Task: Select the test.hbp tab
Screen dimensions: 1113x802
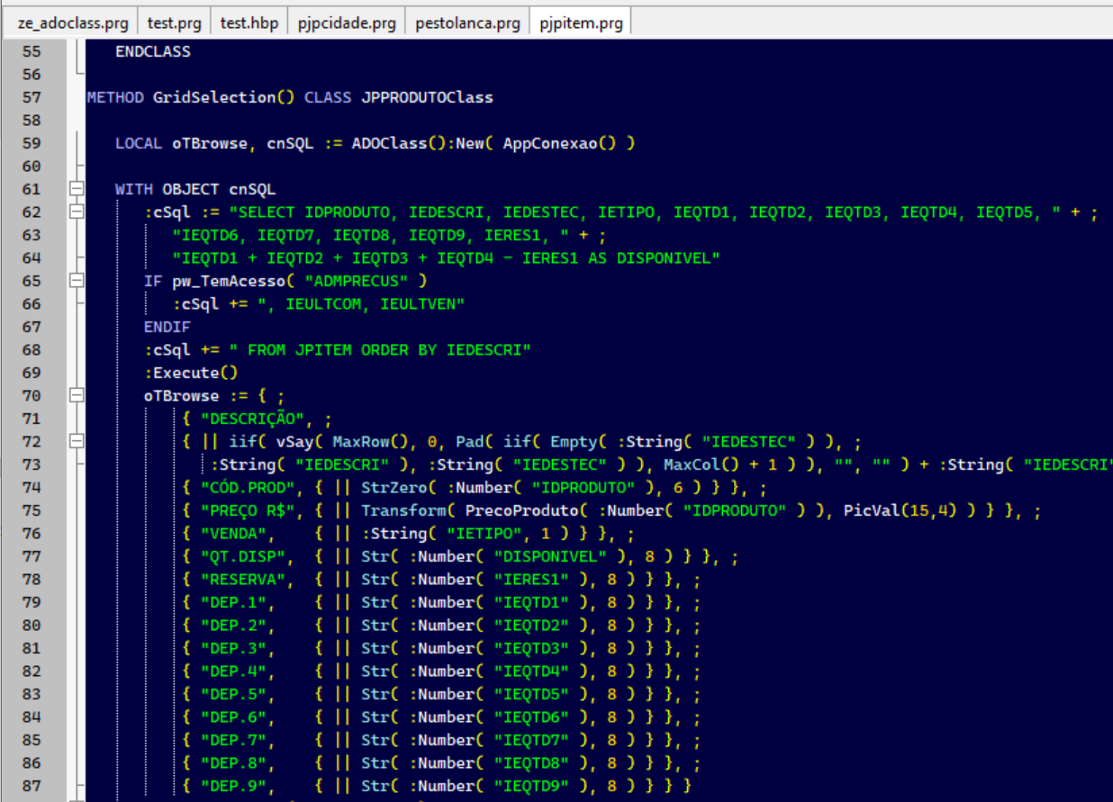Action: pos(249,23)
